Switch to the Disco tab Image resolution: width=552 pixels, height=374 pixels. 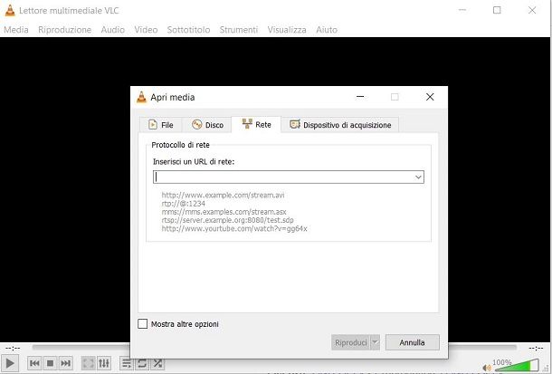coord(207,125)
